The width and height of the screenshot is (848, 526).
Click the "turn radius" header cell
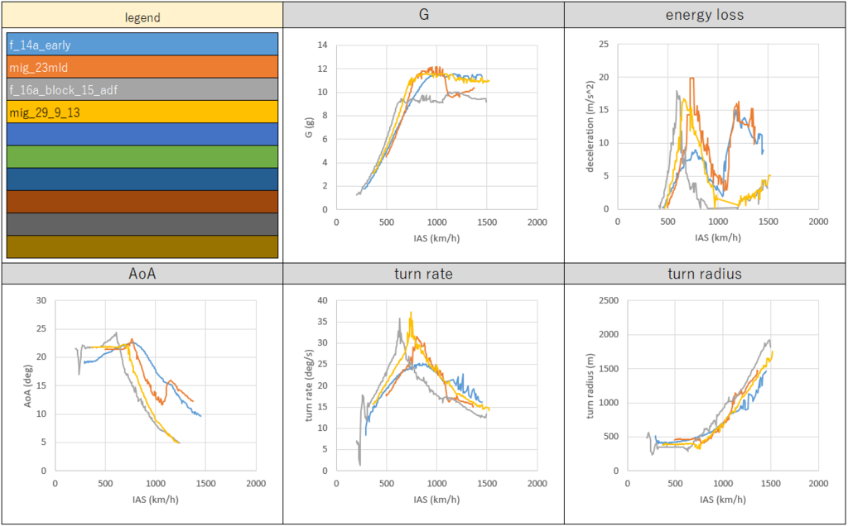705,274
